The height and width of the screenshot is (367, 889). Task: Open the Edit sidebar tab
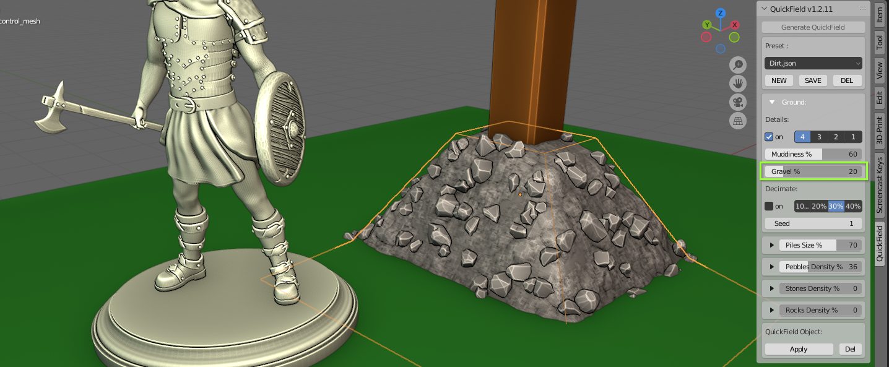coord(879,99)
